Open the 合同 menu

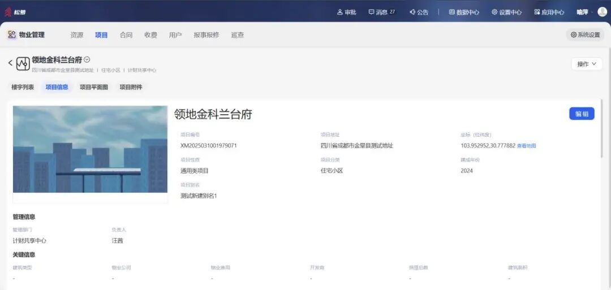click(x=126, y=35)
